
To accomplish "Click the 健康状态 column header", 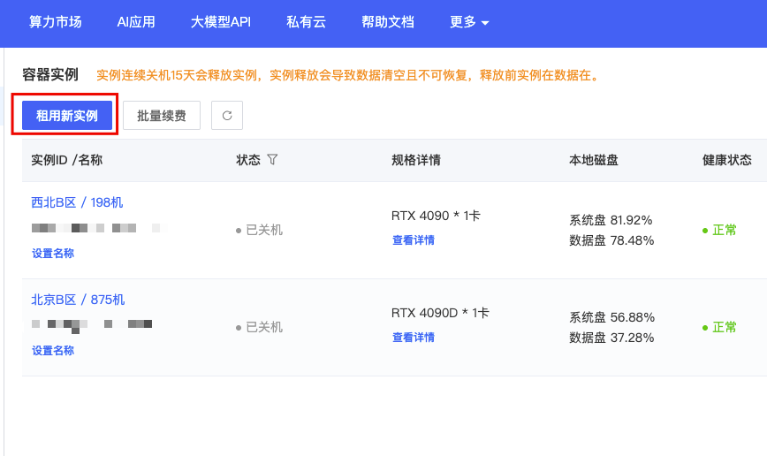I will 727,160.
